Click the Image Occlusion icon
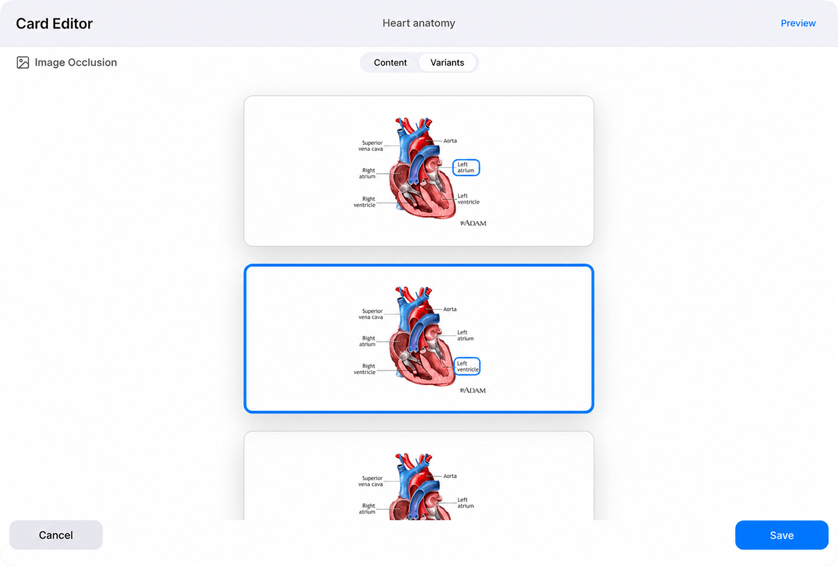 point(23,63)
